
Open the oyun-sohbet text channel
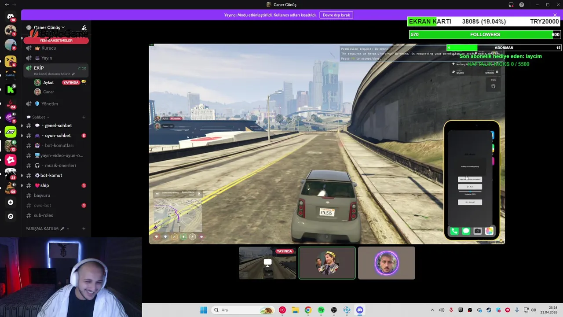[x=56, y=136]
